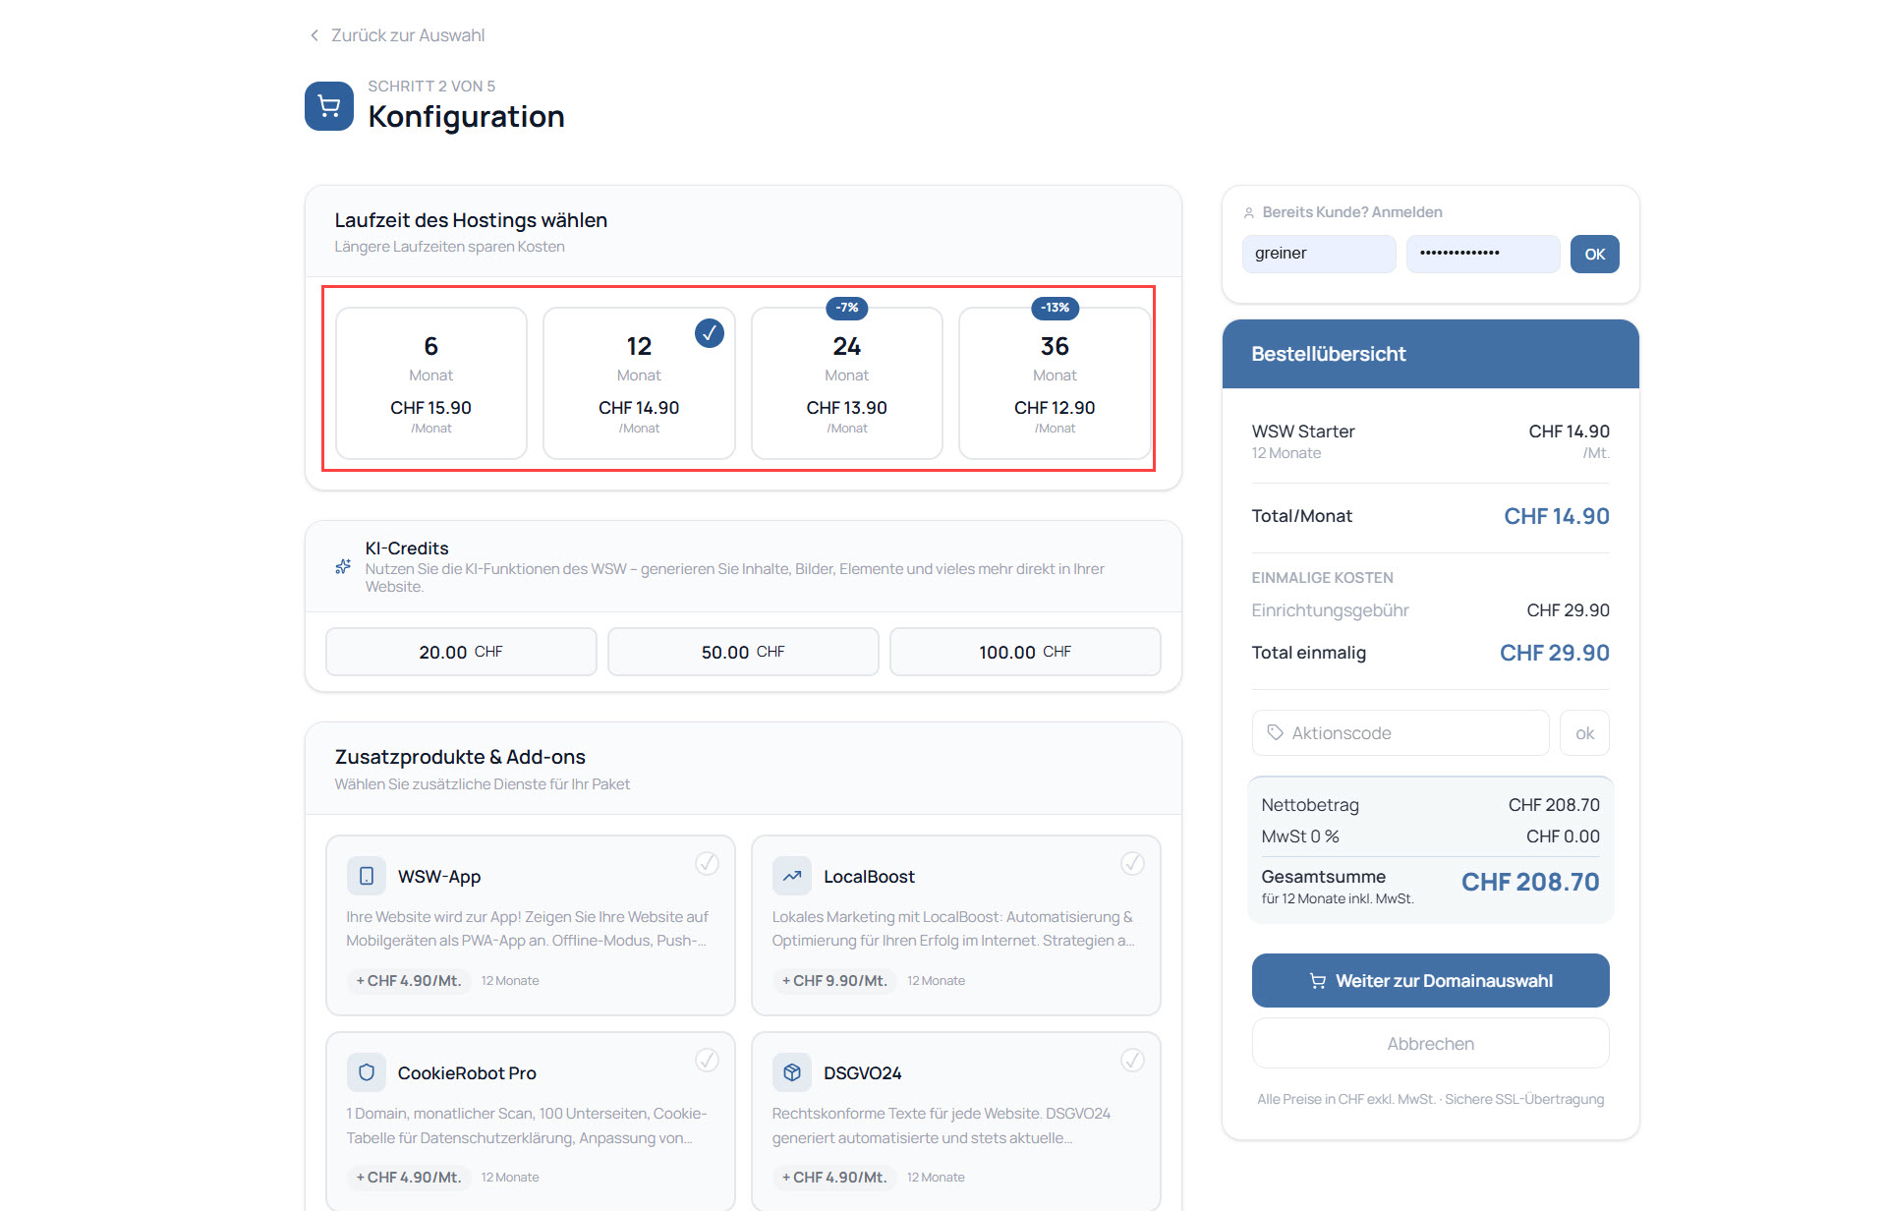
Task: Click the KI-Credits sparkle icon
Action: 343,566
